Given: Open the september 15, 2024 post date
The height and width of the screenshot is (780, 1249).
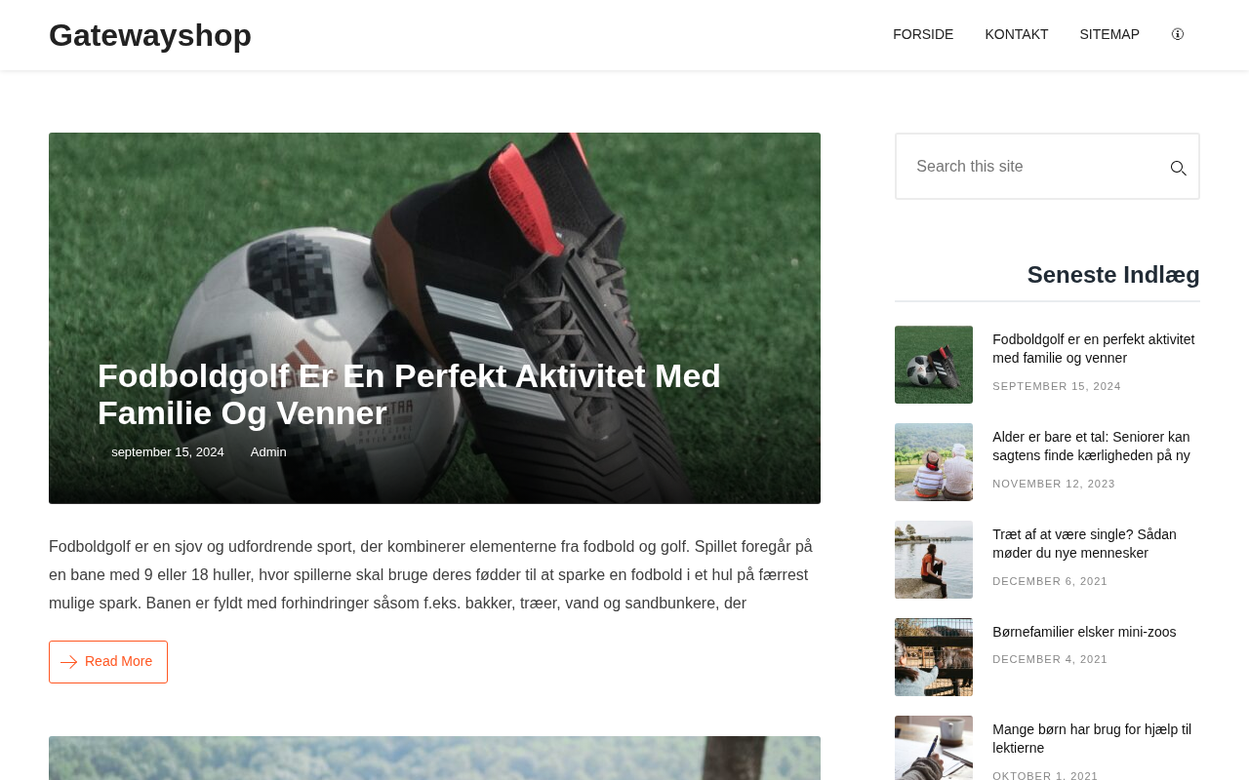Looking at the screenshot, I should click(x=168, y=452).
